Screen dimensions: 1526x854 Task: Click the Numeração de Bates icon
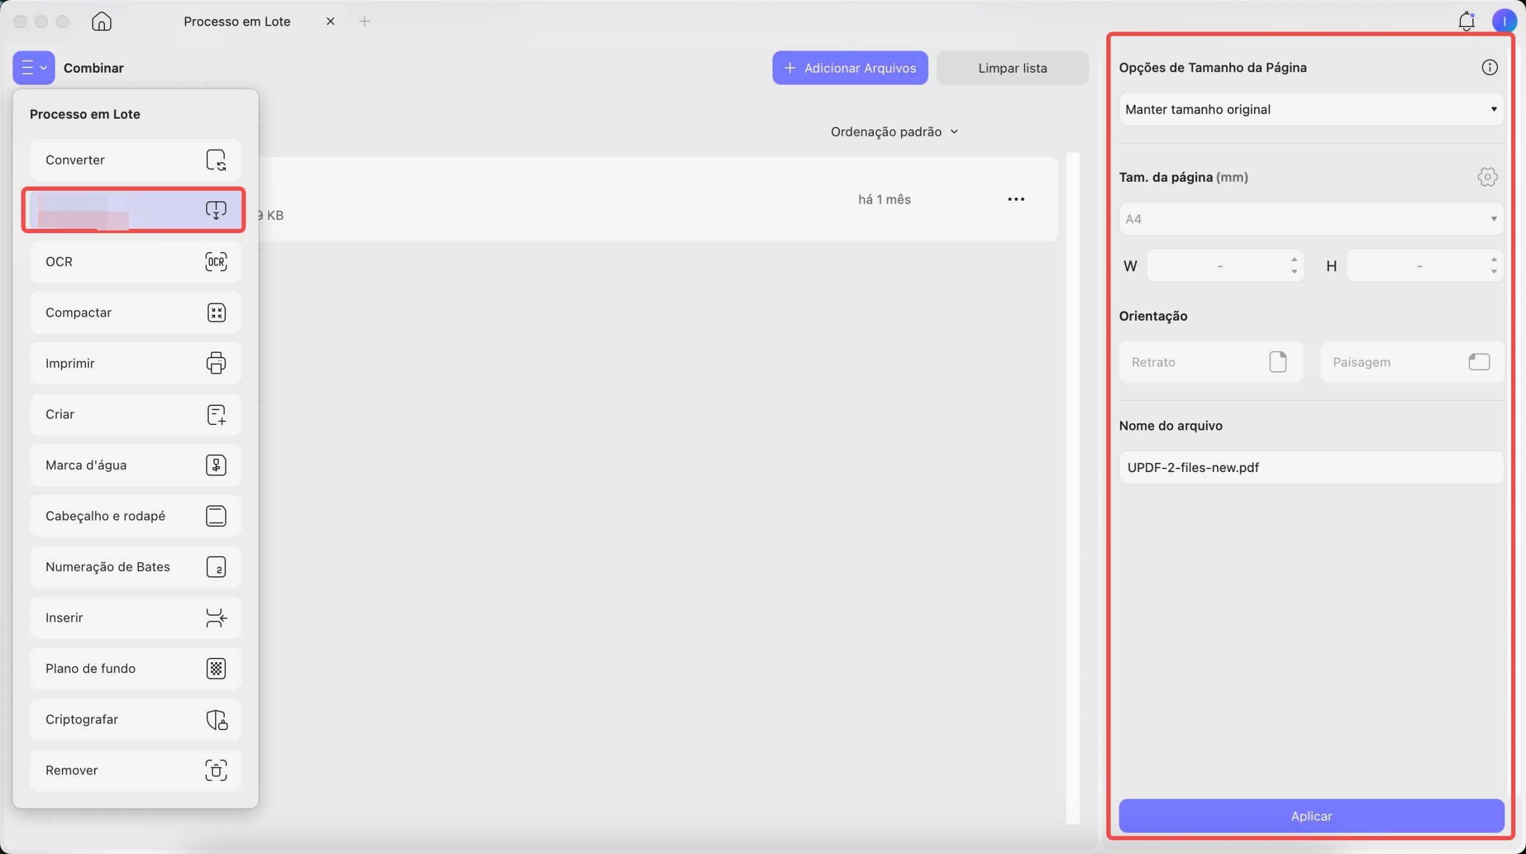216,567
